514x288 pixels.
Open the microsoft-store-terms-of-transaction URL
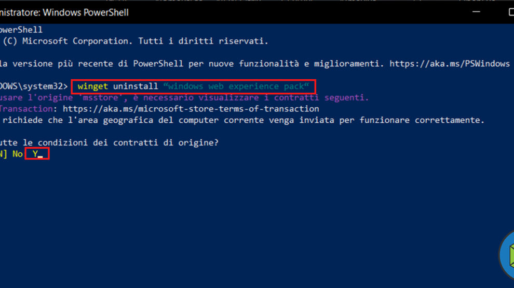pos(191,109)
